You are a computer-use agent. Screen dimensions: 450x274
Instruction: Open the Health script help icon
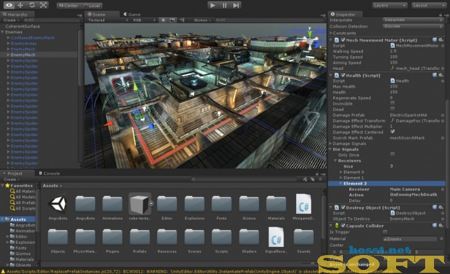(x=435, y=75)
